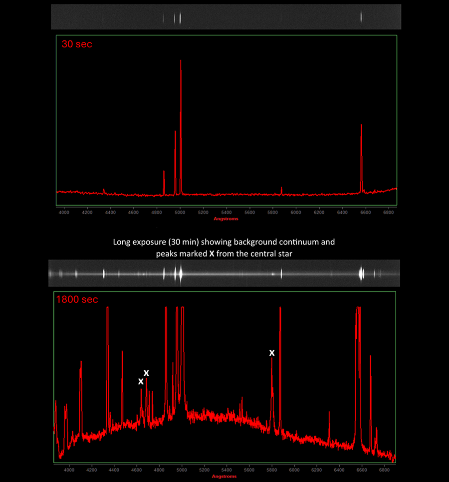
Task: Click the Angstroms axis label under top chart
Action: [226, 219]
